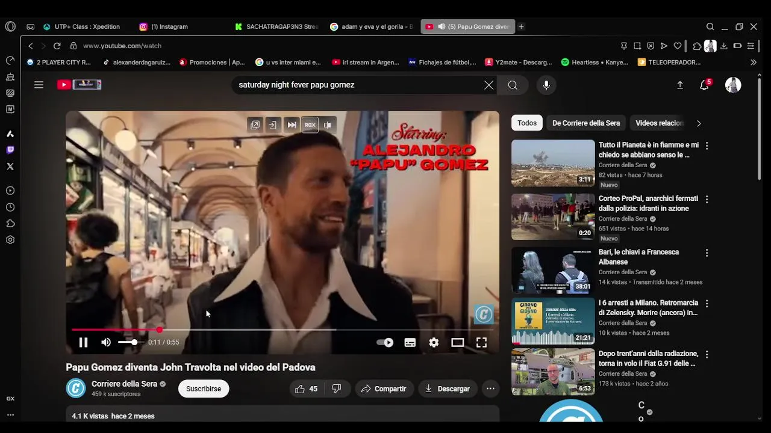The width and height of the screenshot is (771, 433).
Task: Like the video with 45 likes
Action: (x=306, y=388)
